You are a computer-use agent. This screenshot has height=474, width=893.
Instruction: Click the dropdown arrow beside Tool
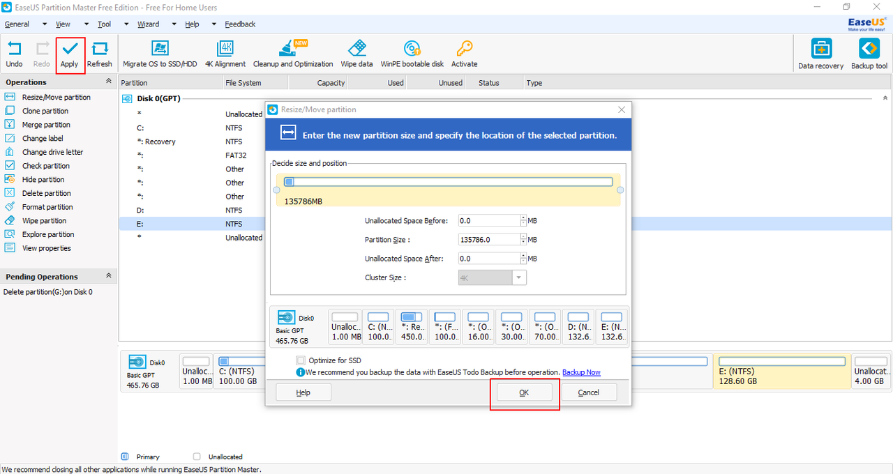126,24
